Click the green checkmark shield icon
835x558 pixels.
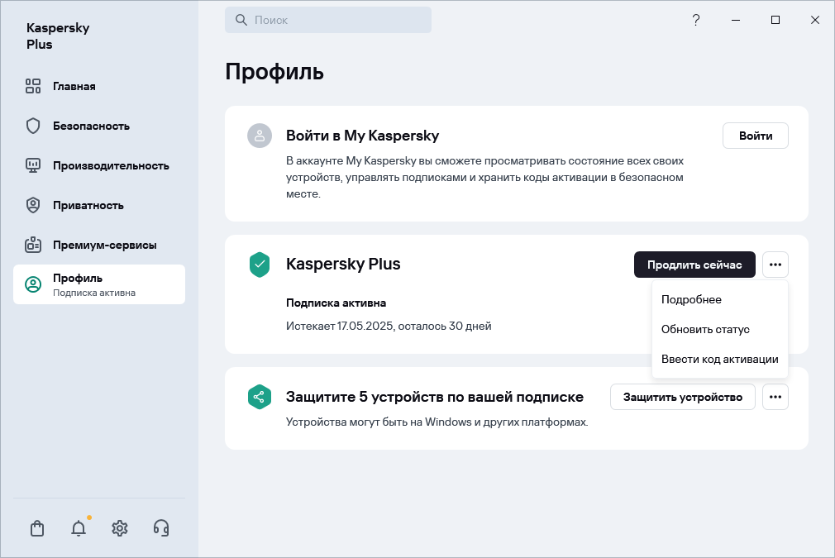(x=260, y=265)
